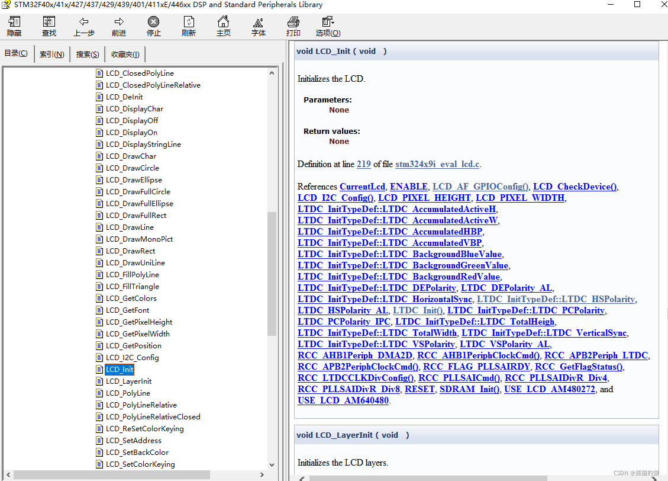Image resolution: width=668 pixels, height=481 pixels.
Task: Print the topic with 打印 icon
Action: [x=293, y=22]
